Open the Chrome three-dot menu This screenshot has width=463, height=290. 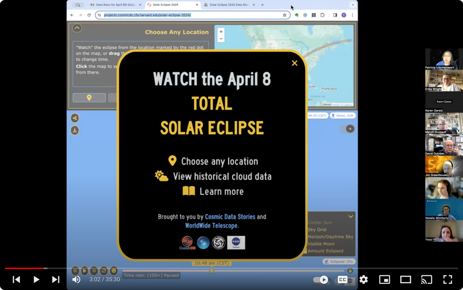click(352, 15)
